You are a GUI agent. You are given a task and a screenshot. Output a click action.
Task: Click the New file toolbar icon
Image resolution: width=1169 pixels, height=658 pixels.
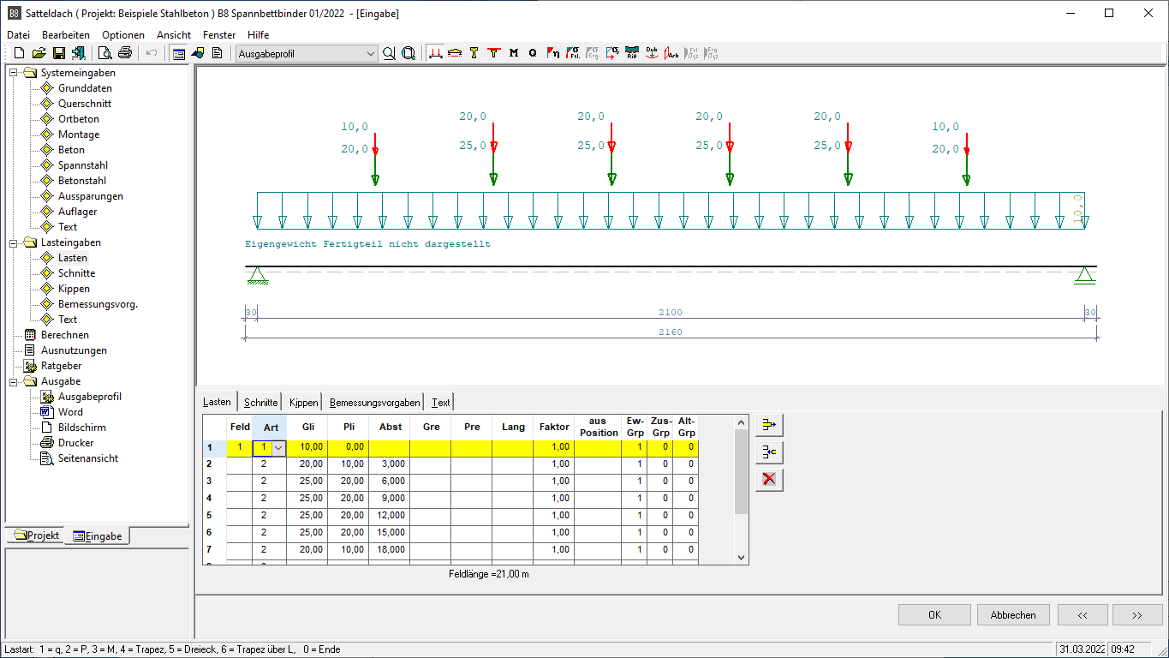pos(19,53)
